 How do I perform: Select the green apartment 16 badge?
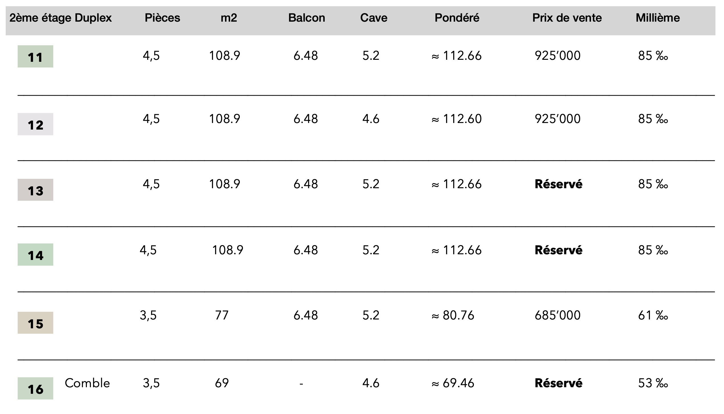(x=35, y=388)
